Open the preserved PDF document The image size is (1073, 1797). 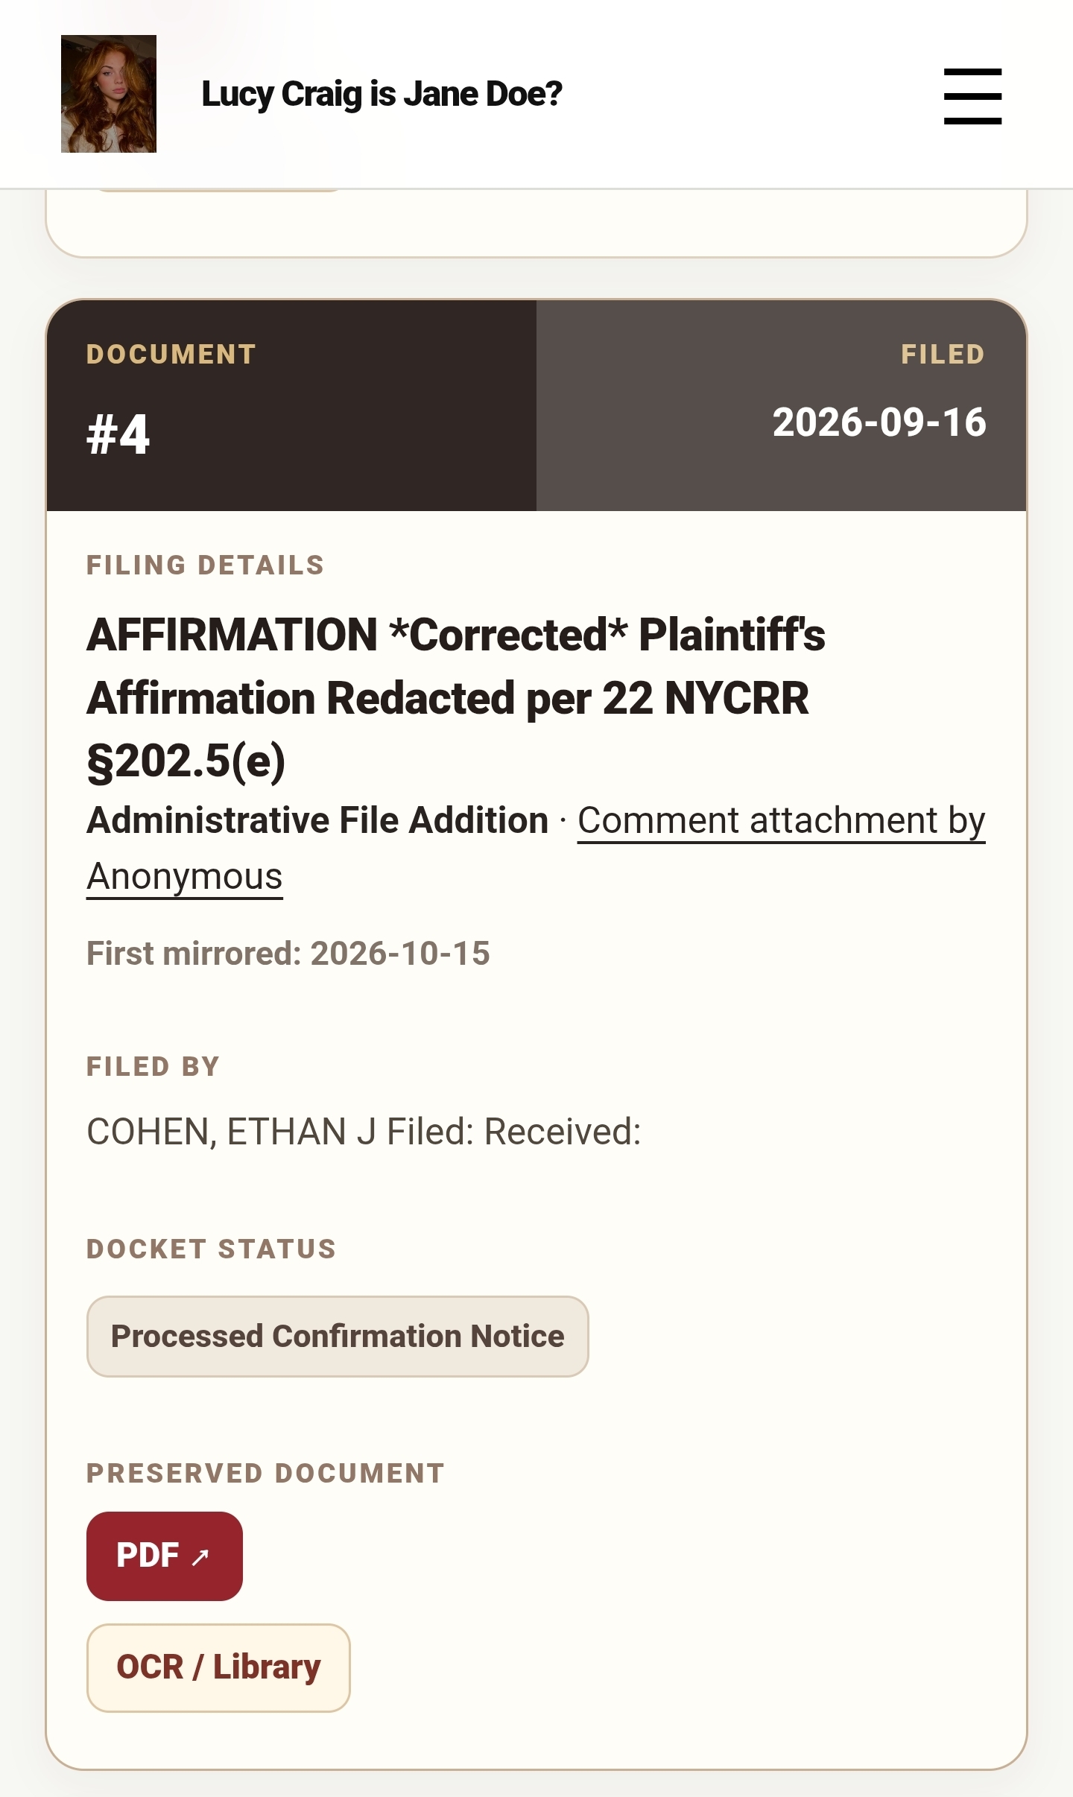pyautogui.click(x=165, y=1556)
